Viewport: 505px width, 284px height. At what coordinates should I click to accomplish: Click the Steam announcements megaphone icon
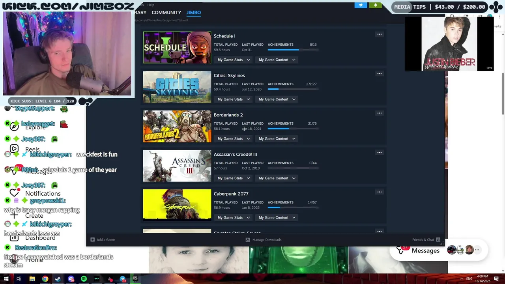tap(361, 5)
